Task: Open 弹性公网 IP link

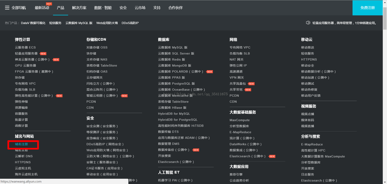Action: click(238, 66)
